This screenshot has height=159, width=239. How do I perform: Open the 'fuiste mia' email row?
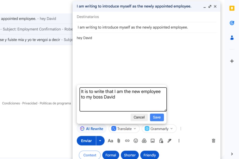tap(36, 40)
